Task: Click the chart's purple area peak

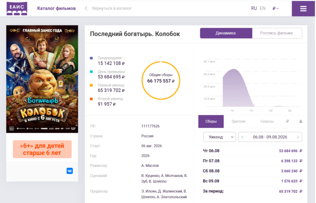Action: (234, 70)
